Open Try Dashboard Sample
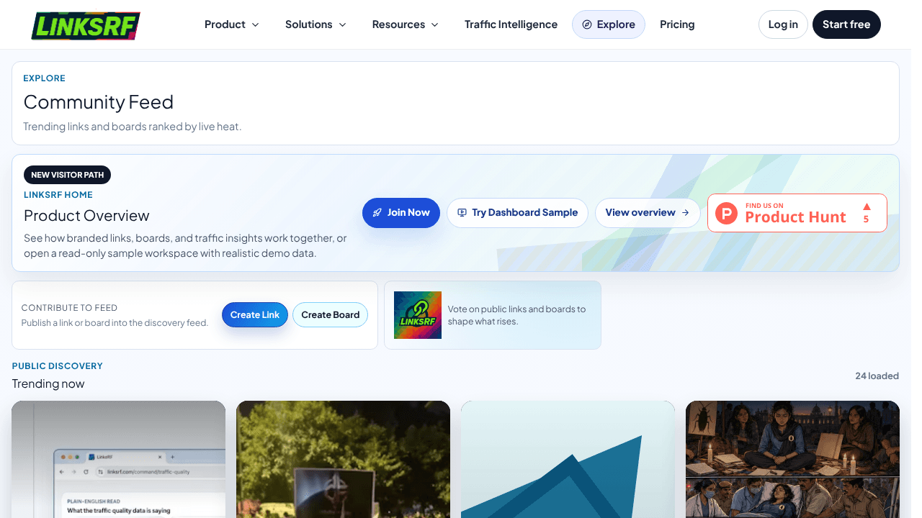 pyautogui.click(x=517, y=213)
